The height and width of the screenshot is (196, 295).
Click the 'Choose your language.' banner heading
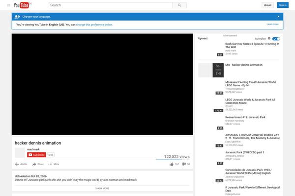tap(36, 17)
